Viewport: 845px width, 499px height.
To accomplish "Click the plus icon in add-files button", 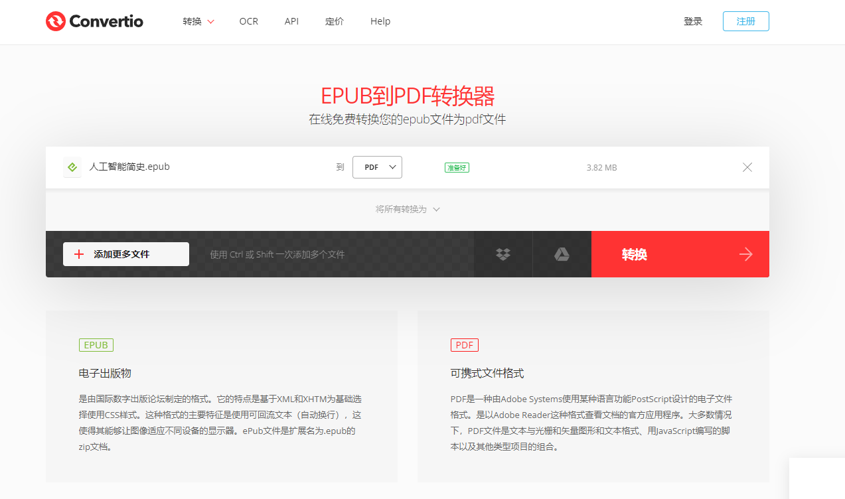I will click(79, 254).
